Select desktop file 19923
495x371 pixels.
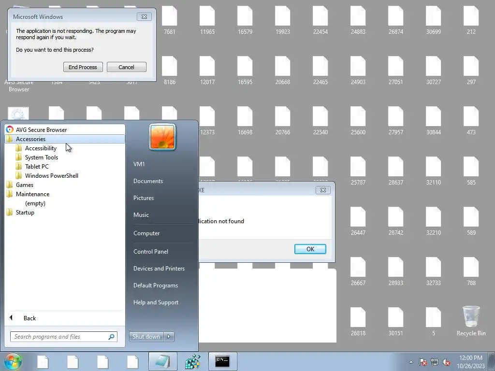[282, 20]
